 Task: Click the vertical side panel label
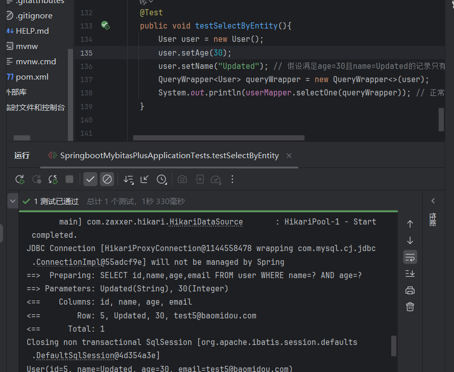tap(433, 219)
